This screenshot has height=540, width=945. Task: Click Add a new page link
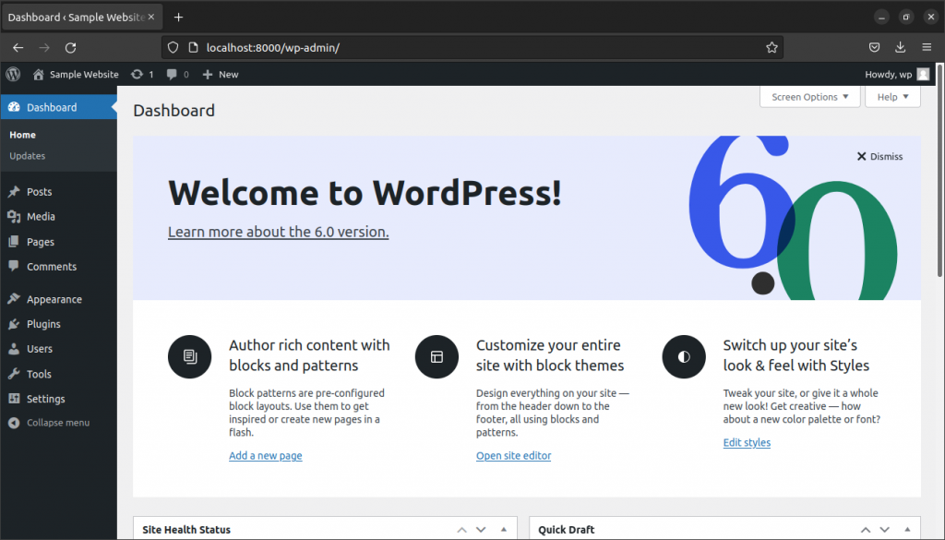tap(265, 456)
